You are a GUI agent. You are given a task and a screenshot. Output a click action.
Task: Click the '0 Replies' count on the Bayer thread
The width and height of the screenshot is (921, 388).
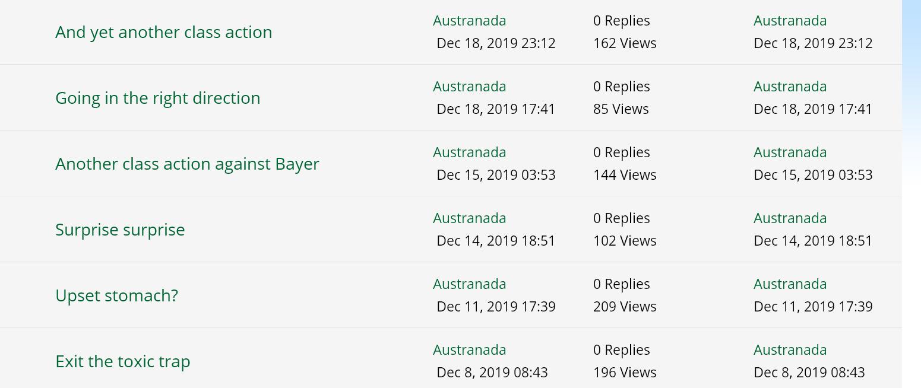[x=621, y=152]
